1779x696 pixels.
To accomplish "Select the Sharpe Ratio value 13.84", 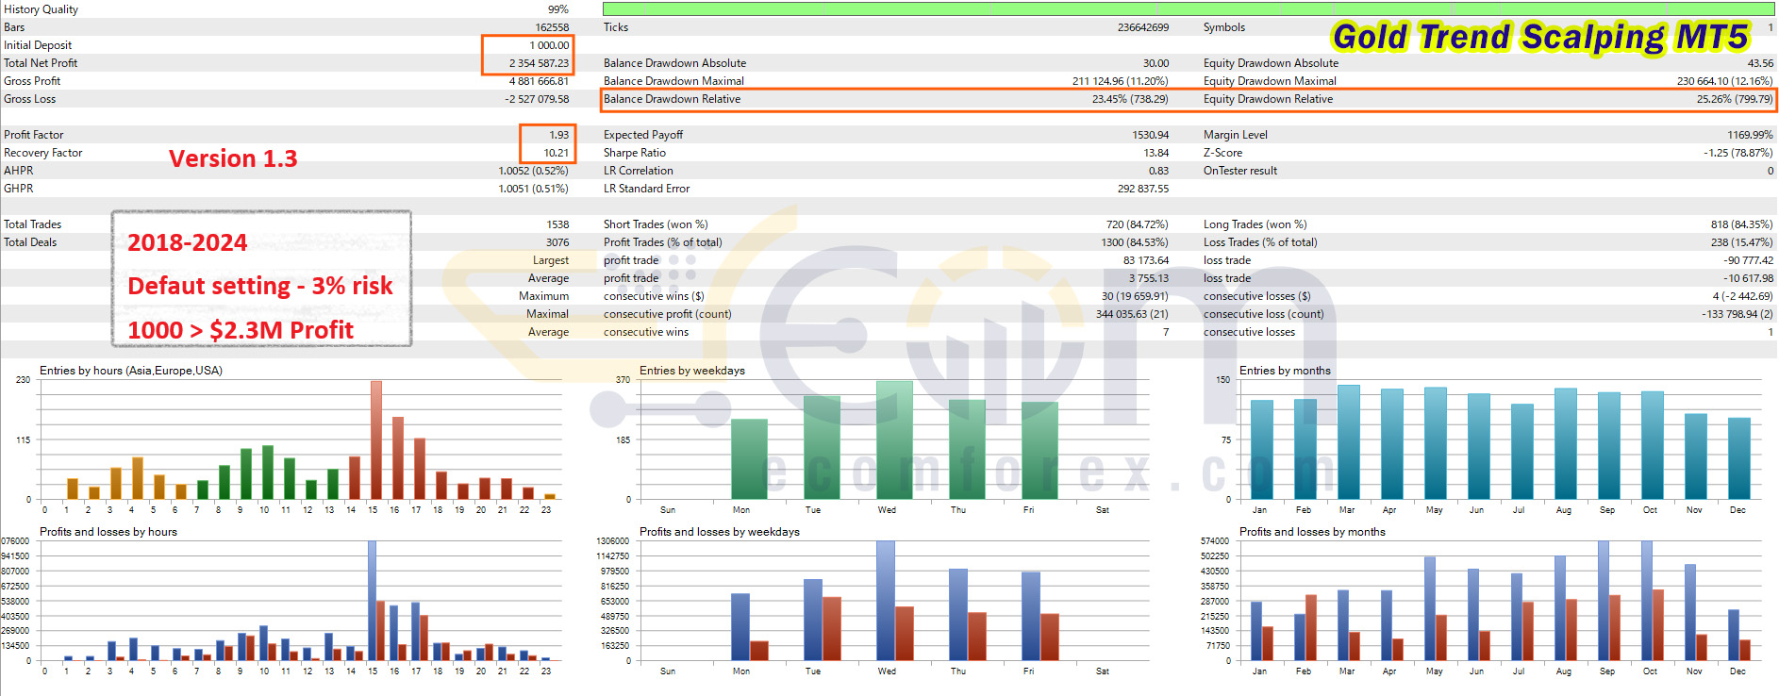I will coord(1156,153).
